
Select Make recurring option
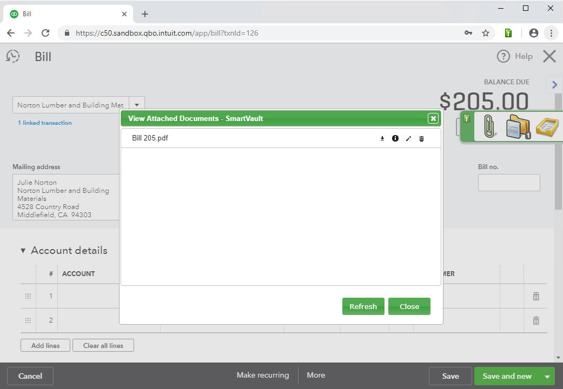263,375
